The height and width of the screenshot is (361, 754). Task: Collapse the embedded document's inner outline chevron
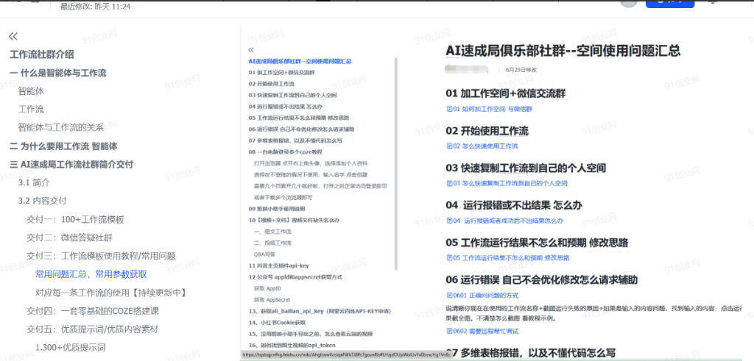coord(250,51)
